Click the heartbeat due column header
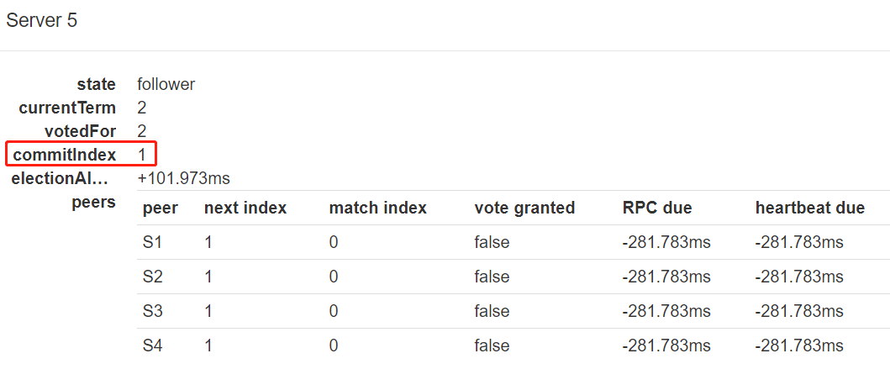890x385 pixels. [x=810, y=208]
